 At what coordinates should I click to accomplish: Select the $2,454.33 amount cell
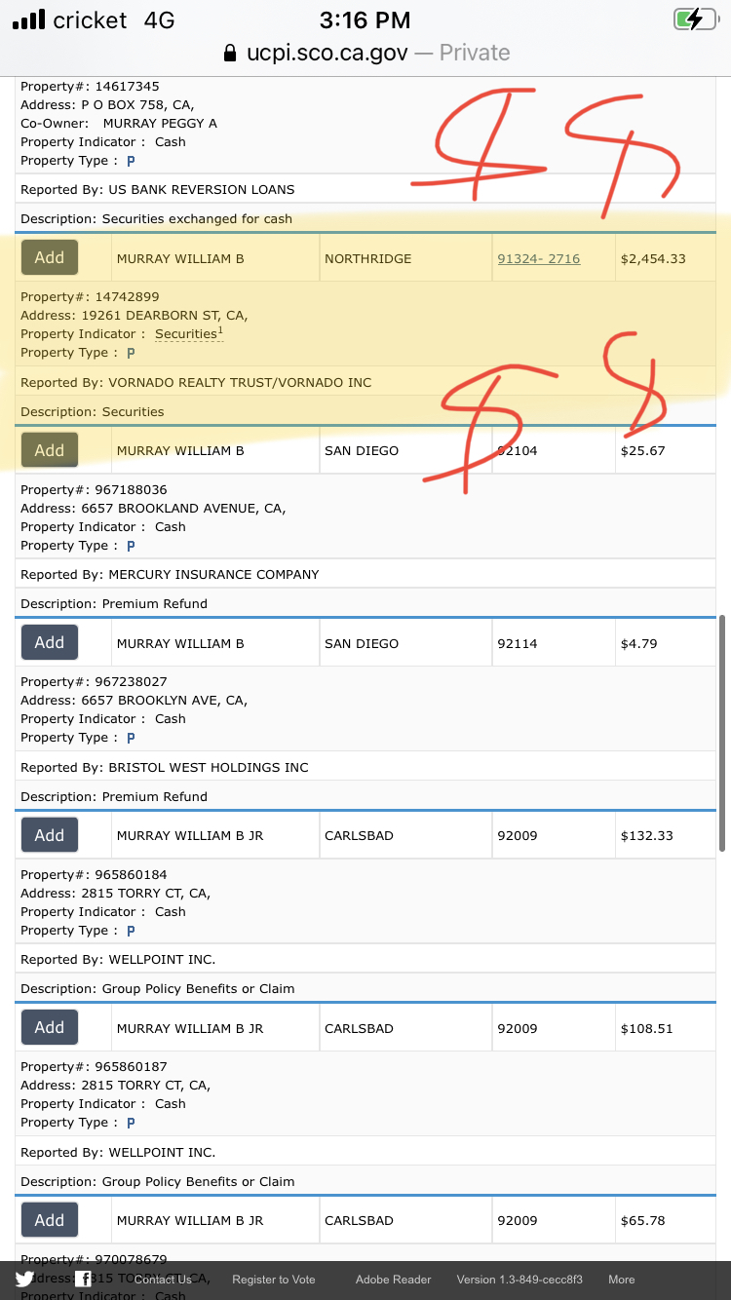point(666,258)
